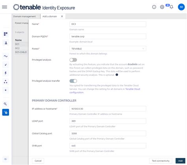Image resolution: width=187 pixels, height=165 pixels.
Task: Toggle Privileged analysis transfer switch
Action: coord(73,81)
